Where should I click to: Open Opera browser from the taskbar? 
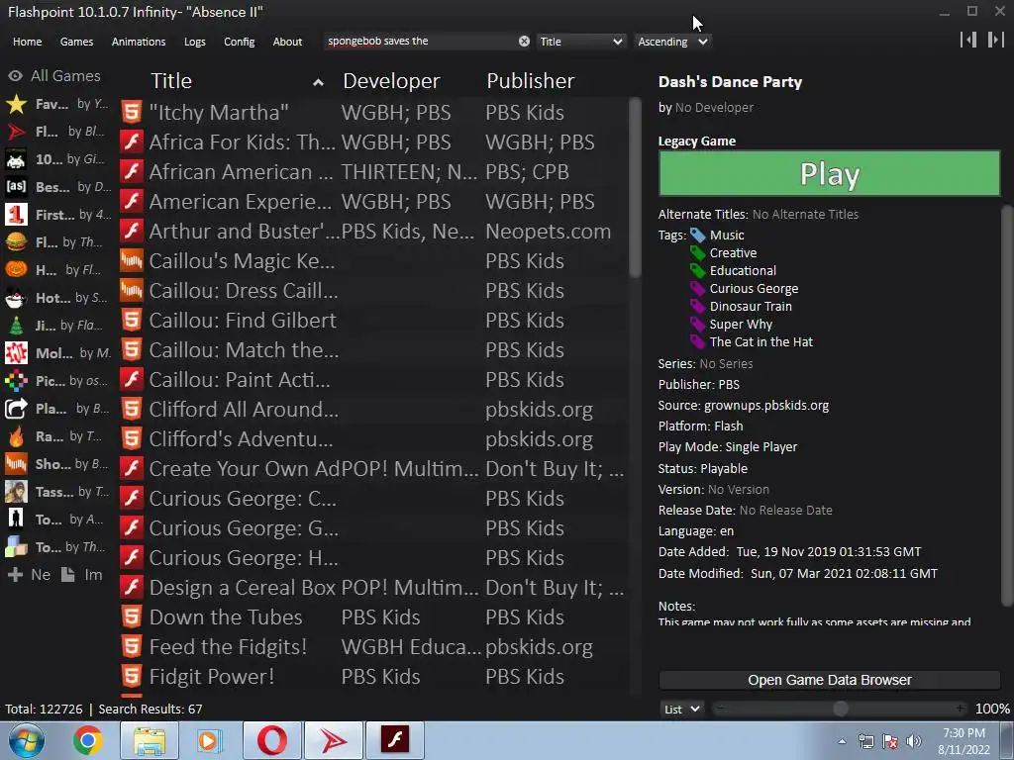272,740
